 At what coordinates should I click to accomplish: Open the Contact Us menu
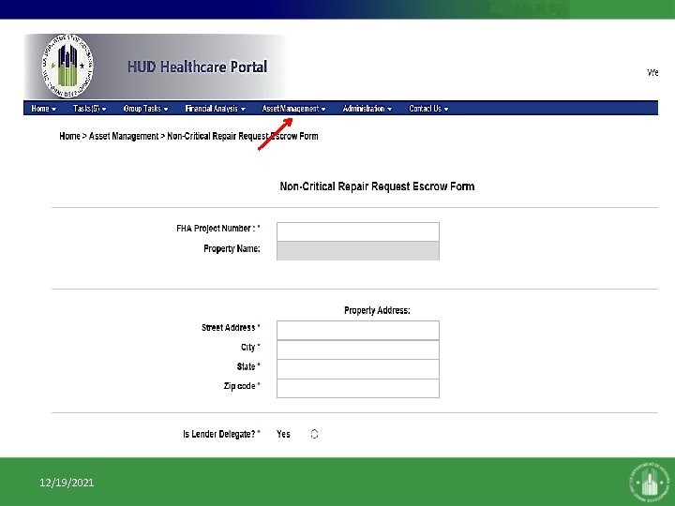click(428, 109)
